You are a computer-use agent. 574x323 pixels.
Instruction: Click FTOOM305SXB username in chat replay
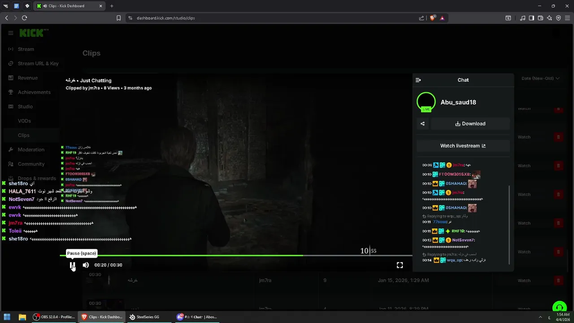point(454,175)
